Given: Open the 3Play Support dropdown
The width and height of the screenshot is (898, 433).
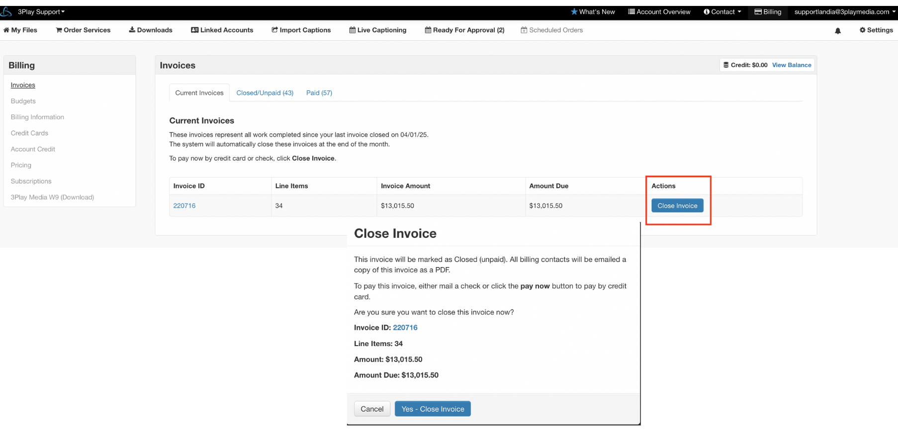Looking at the screenshot, I should [41, 12].
